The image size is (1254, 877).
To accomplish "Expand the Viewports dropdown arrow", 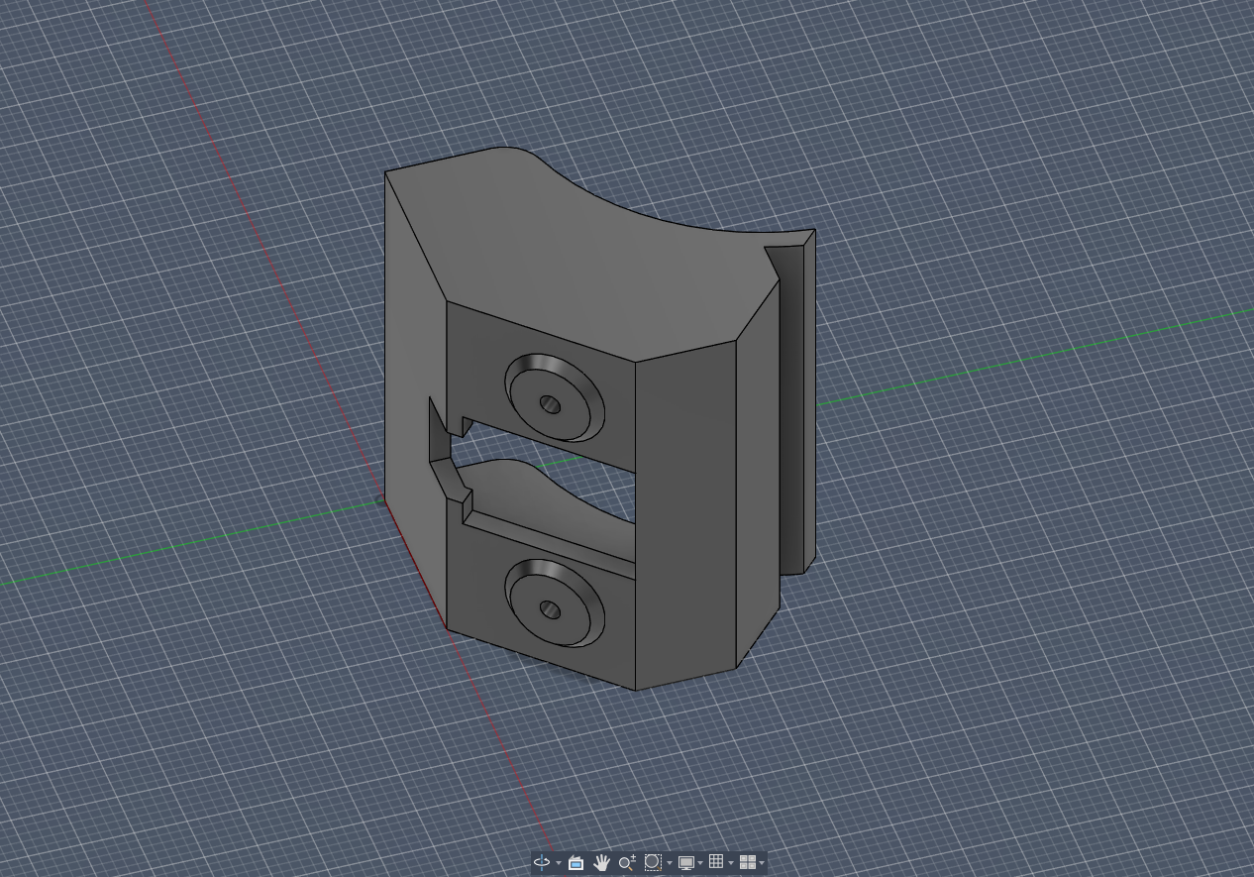I will point(762,863).
